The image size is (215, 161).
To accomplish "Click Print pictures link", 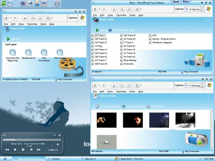I will tap(155, 106).
